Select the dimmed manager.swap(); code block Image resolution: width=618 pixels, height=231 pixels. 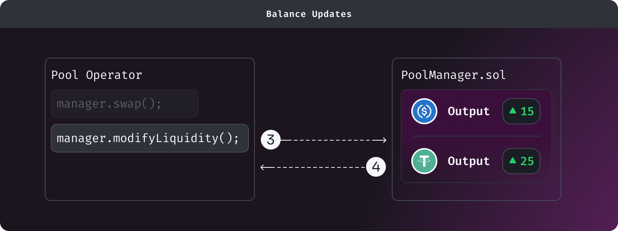(x=124, y=104)
